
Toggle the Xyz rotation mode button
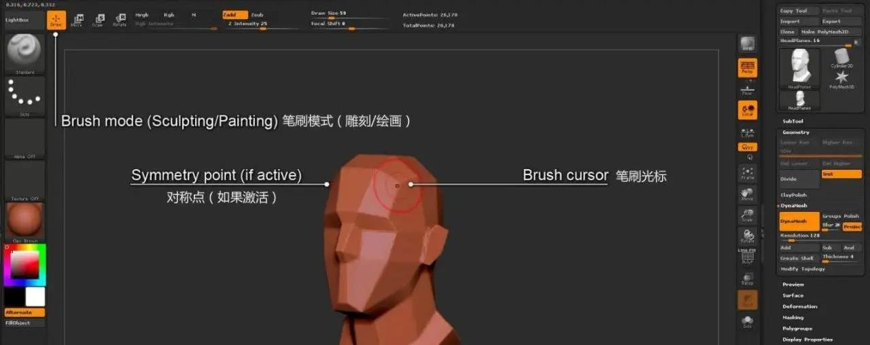click(x=748, y=147)
